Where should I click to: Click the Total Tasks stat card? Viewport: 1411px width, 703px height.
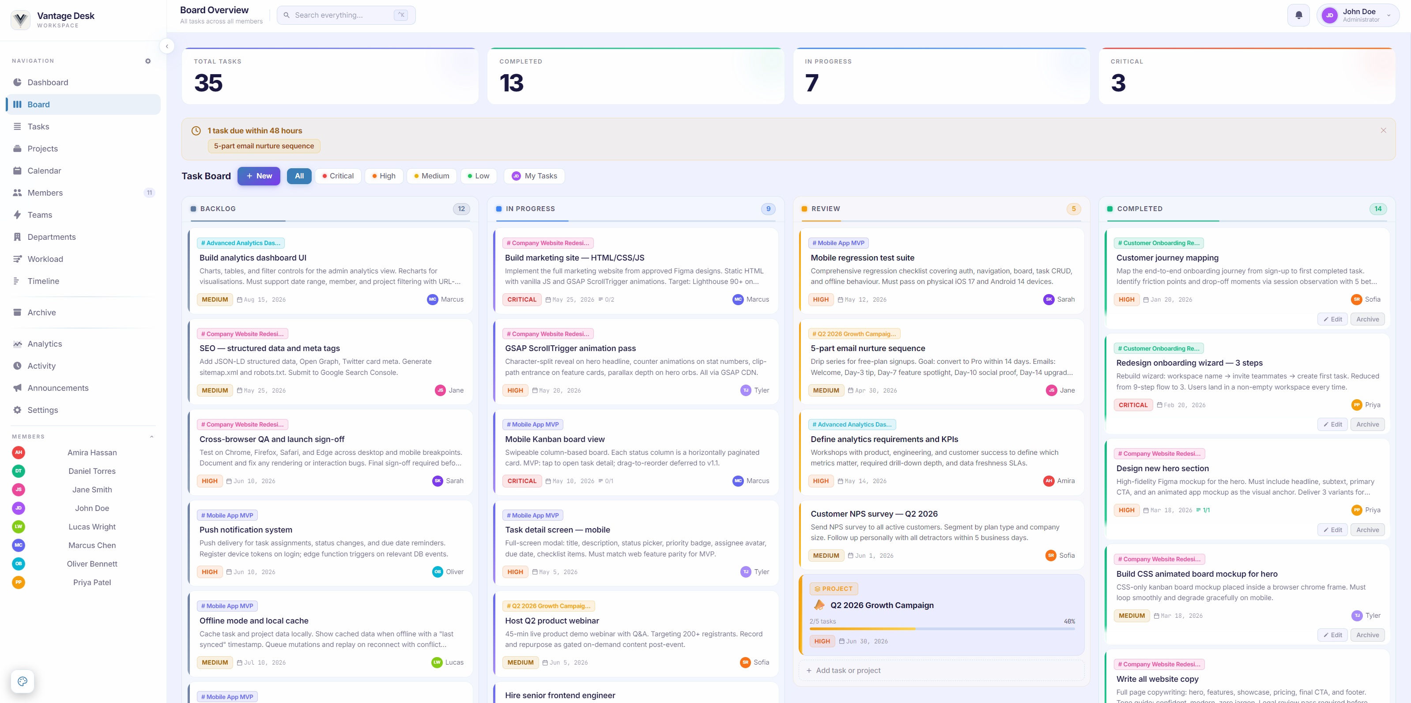click(330, 76)
